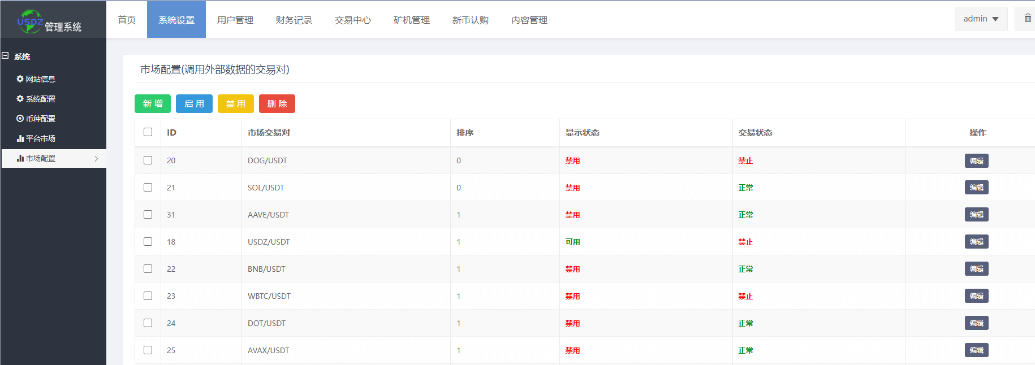Collapse the 系统 sidebar section
Image resolution: width=1035 pixels, height=365 pixels.
(x=6, y=56)
